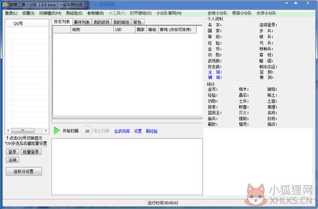Viewport: 318px width, 209px height.
Task: Open the 登录(L) menu
Action: tap(11, 13)
